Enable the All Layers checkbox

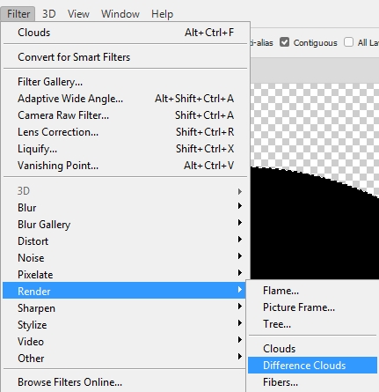click(x=348, y=42)
